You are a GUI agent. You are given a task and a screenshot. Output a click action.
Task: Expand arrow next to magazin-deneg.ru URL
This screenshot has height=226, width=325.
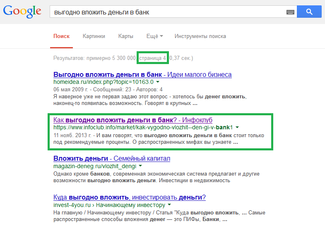(x=140, y=166)
